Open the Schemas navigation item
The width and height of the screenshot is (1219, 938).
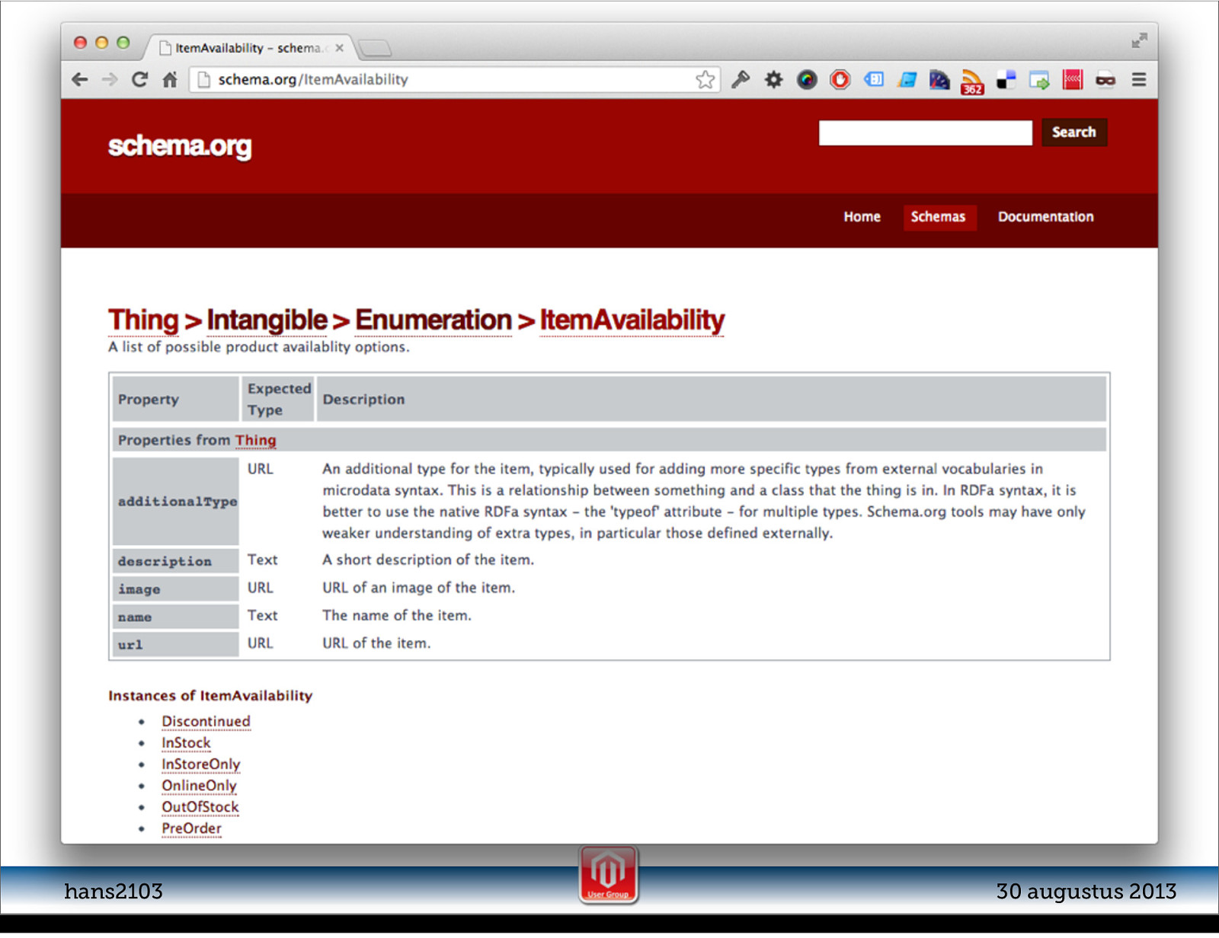click(x=939, y=217)
